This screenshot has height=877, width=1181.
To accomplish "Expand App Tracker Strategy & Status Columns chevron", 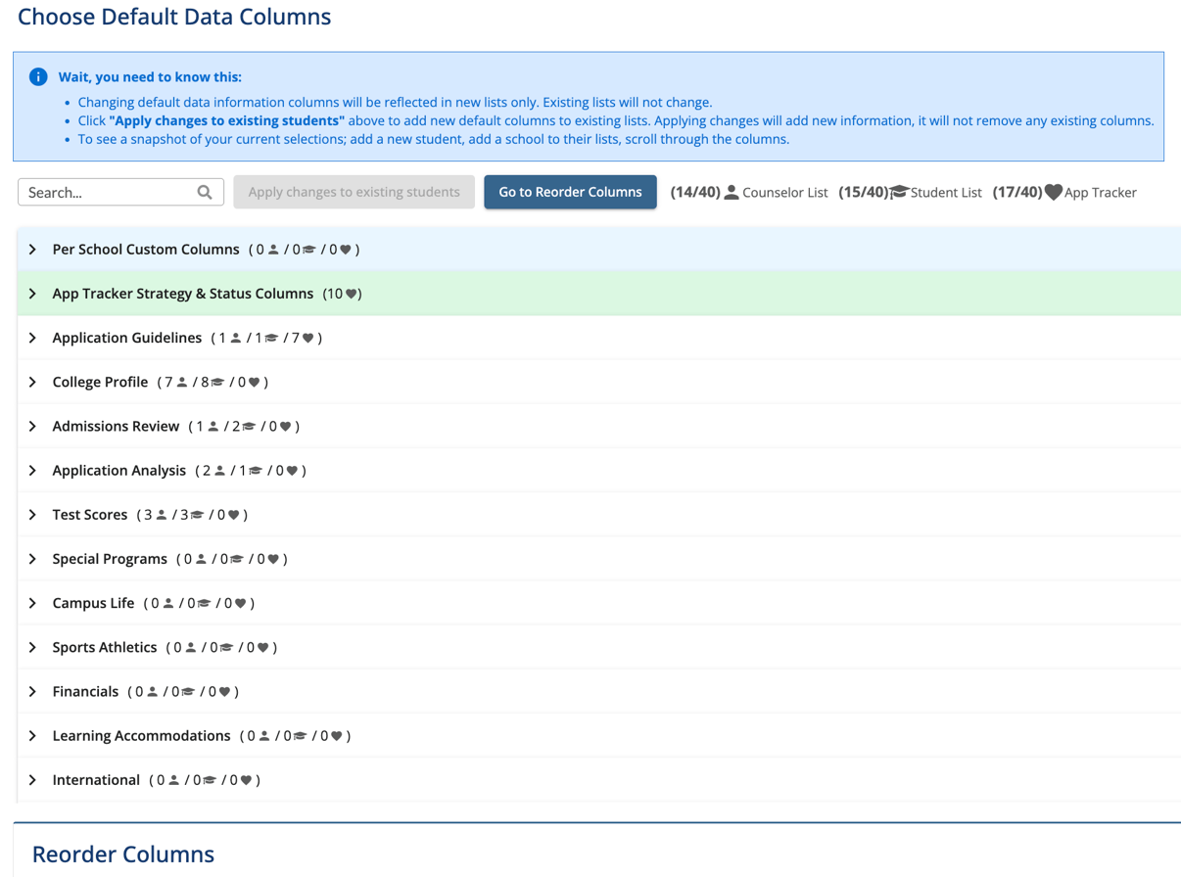I will coord(32,294).
